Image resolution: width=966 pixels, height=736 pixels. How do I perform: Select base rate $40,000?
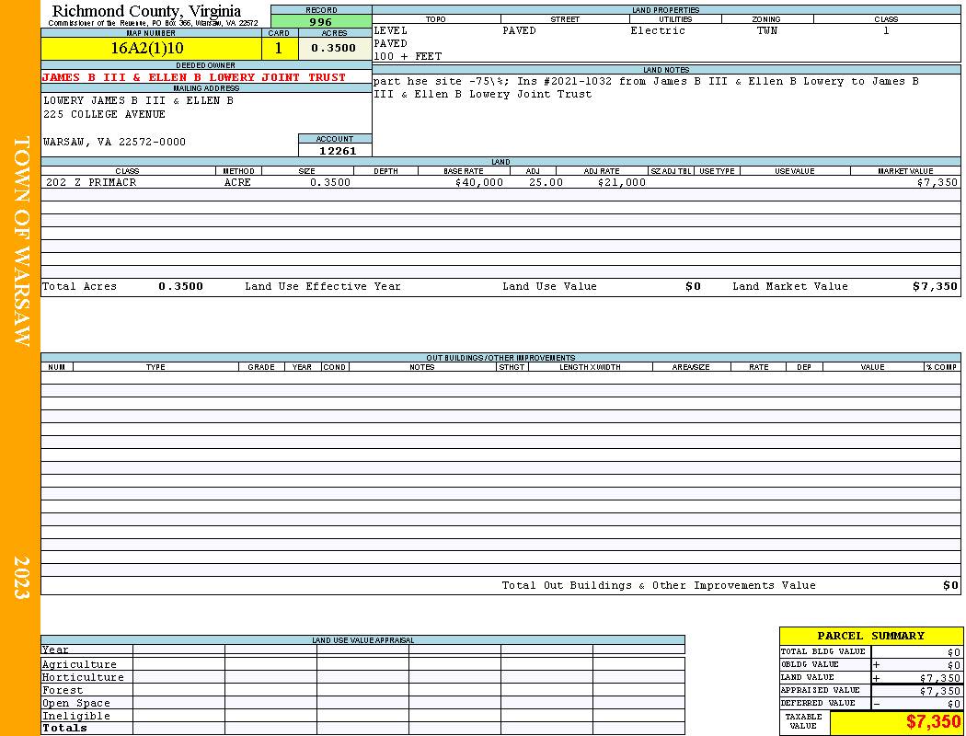click(x=478, y=183)
